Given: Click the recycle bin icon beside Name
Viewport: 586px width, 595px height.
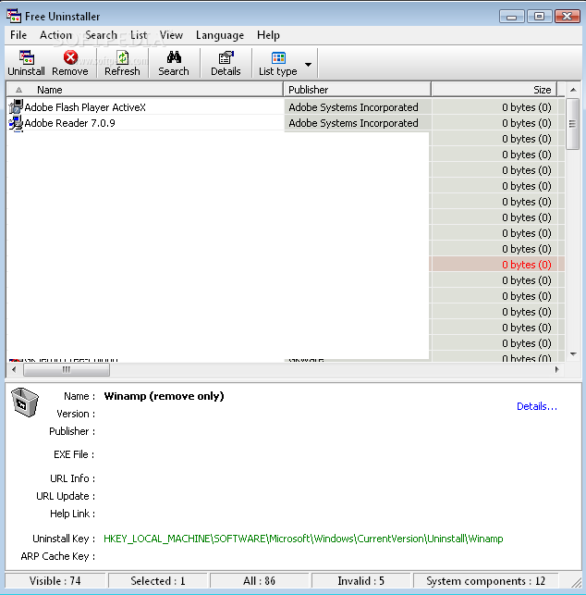Looking at the screenshot, I should [25, 403].
